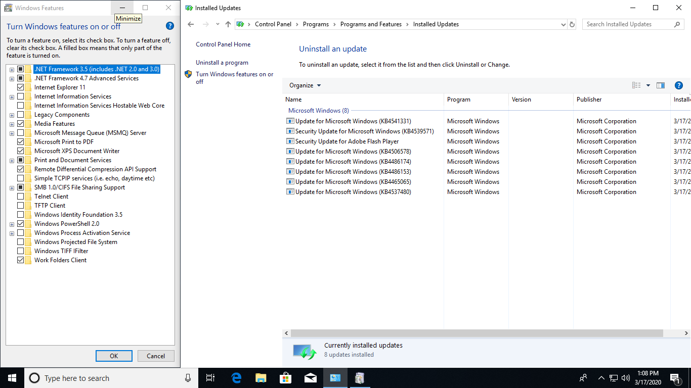
Task: Click in the Search Installed Updates field
Action: 628,24
